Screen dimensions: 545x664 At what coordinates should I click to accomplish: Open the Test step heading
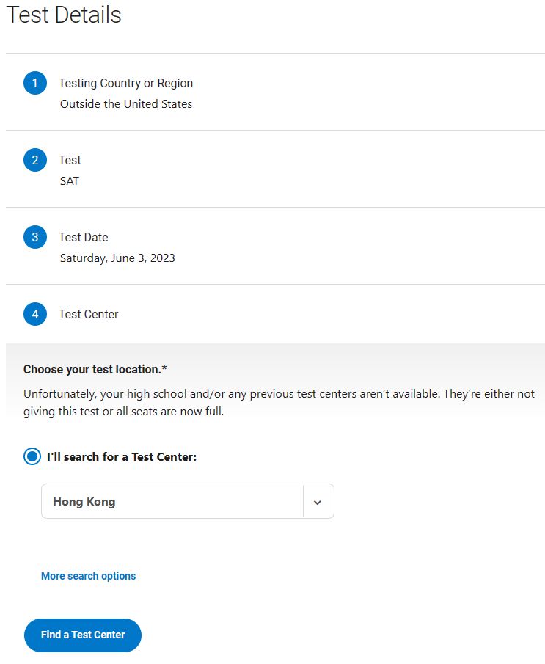[70, 160]
